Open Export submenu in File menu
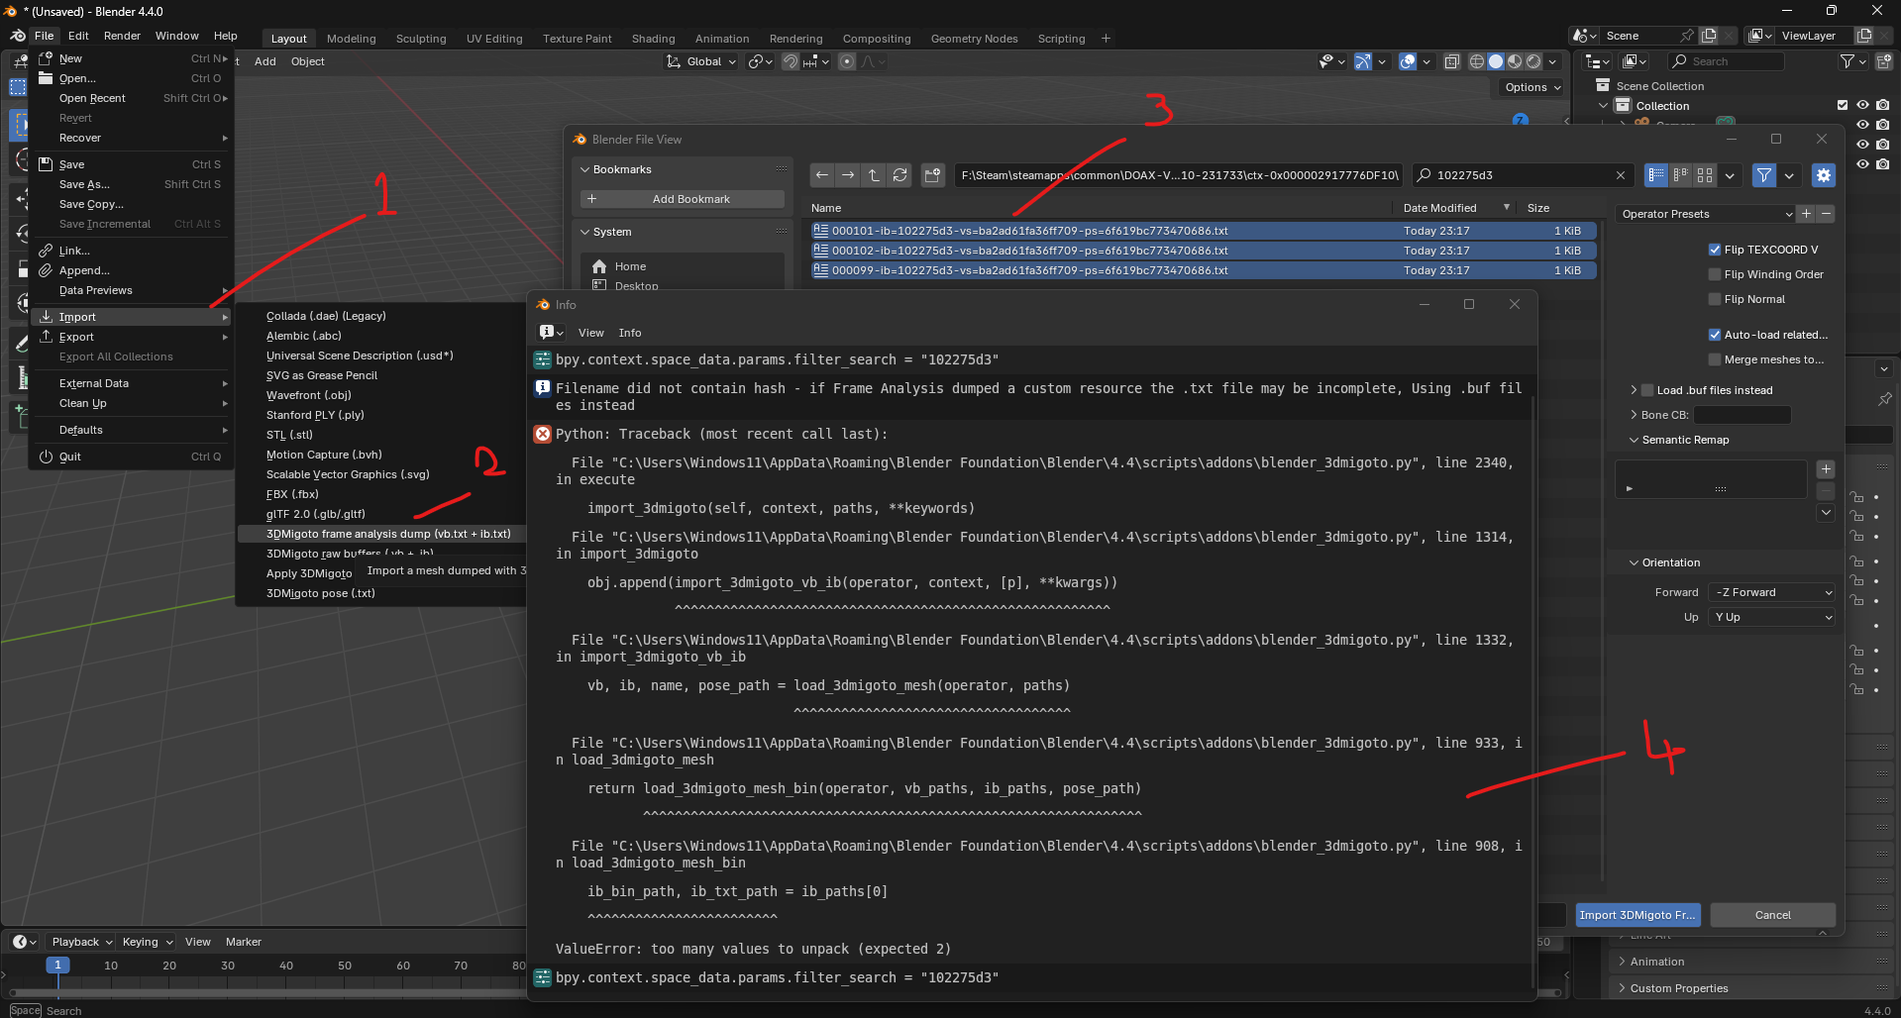 133,337
